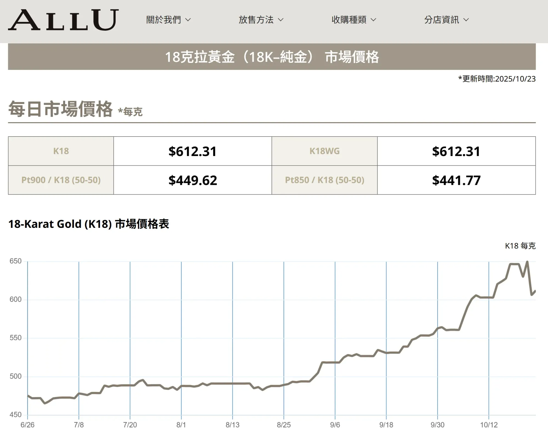Open the 分店資訊 chevron arrow
The image size is (548, 434).
[466, 20]
